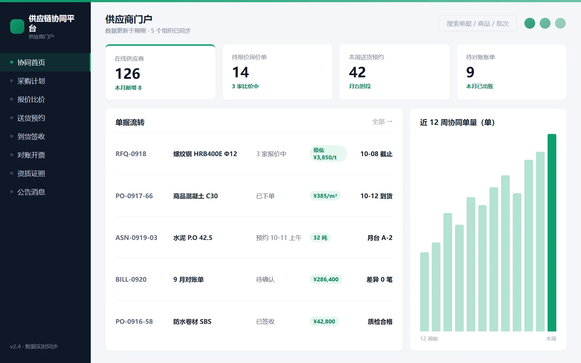Click the v2.4 · 数据实时同步 version text
The width and height of the screenshot is (581, 363).
(34, 347)
